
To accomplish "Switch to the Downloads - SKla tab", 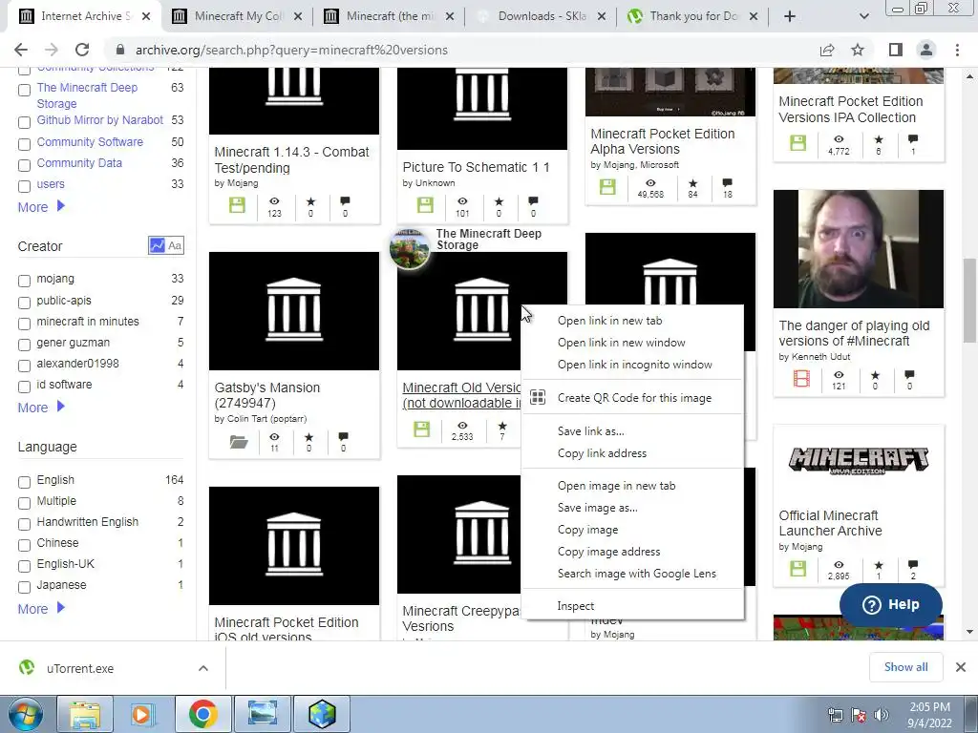I will coord(542,16).
